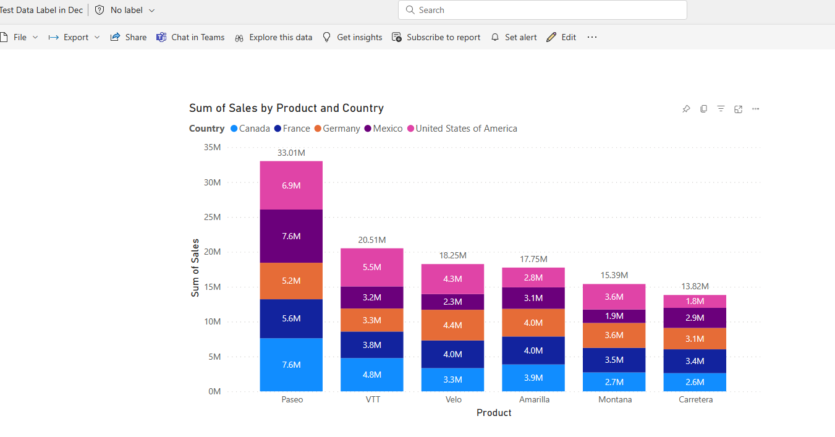Expand the Export menu chevron

(x=97, y=37)
